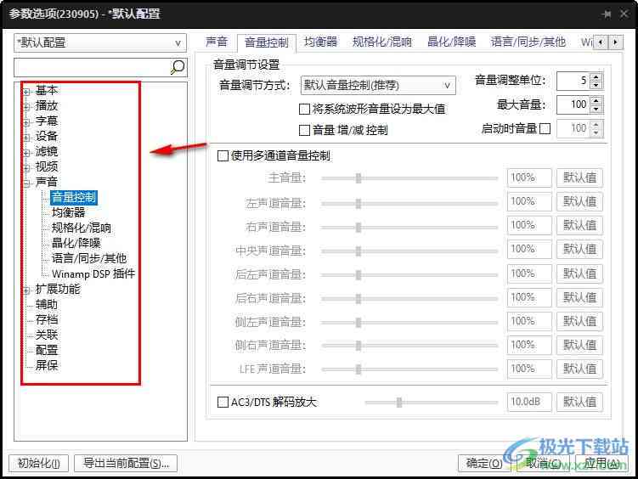638x479 pixels.
Task: Click the 中央声道音量 slider handle
Action: 359,251
